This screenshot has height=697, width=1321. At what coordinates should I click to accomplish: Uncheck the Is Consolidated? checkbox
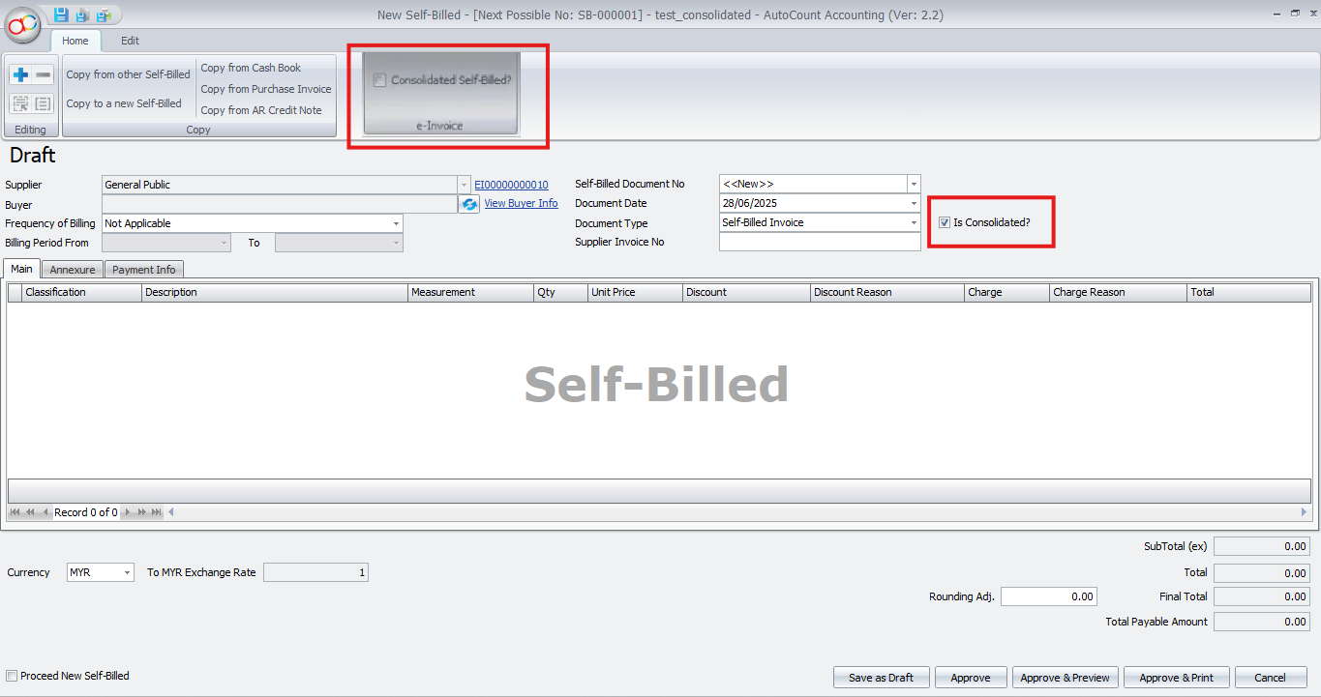point(945,222)
